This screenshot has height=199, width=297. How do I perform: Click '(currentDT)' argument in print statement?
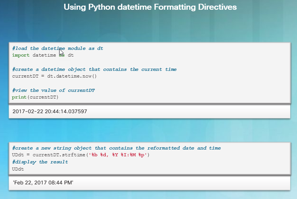tap(43, 97)
